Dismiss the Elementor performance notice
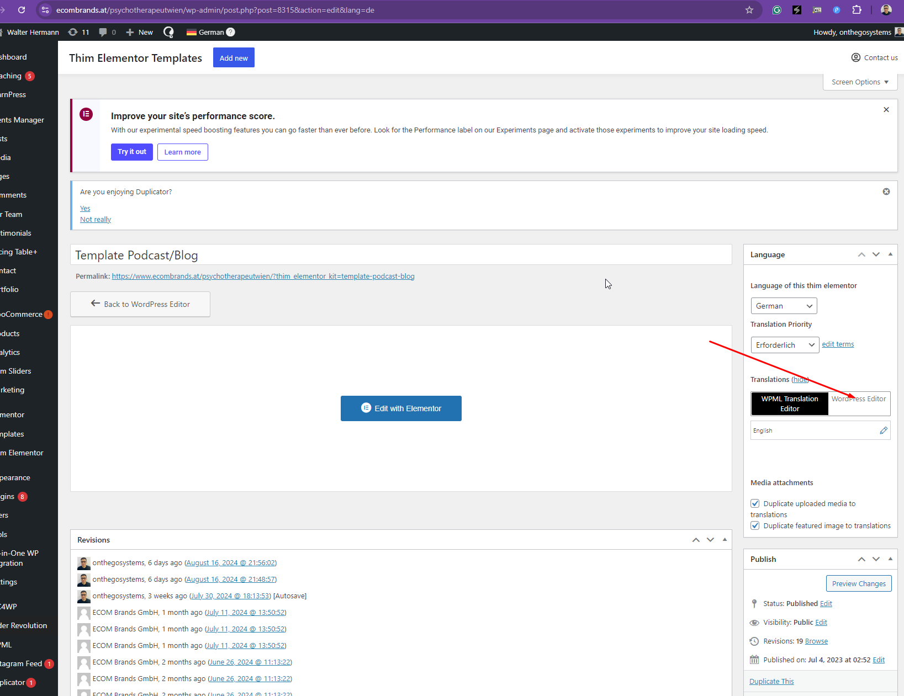 click(886, 110)
